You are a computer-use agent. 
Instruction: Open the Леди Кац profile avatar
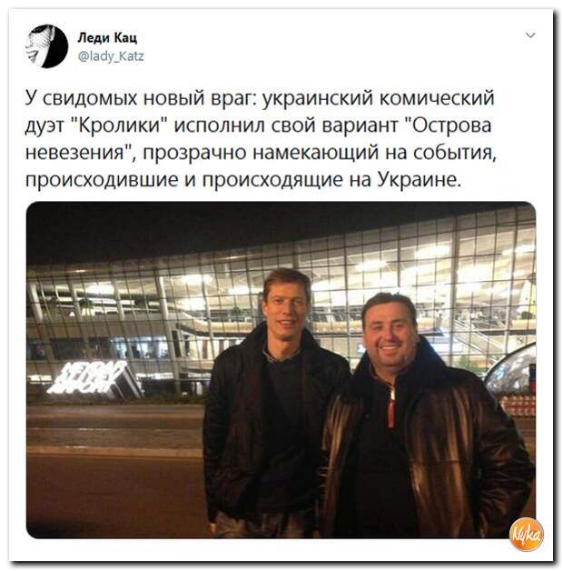[x=46, y=46]
